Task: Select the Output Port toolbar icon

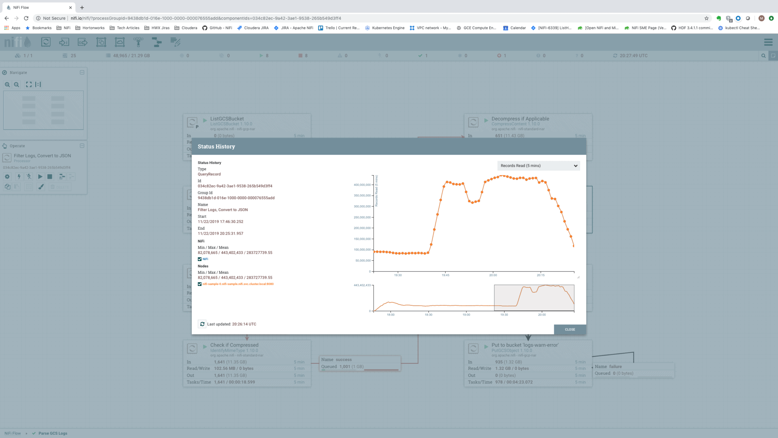Action: [82, 42]
